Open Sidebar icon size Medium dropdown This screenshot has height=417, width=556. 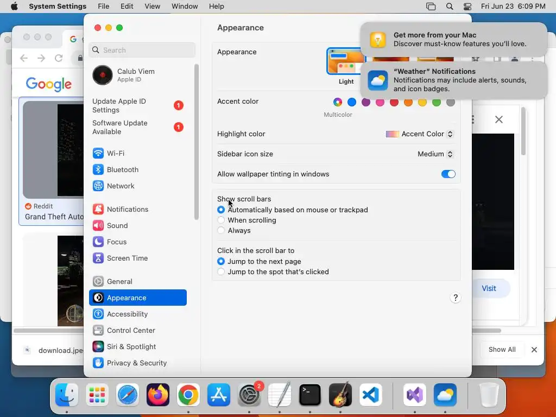(435, 154)
